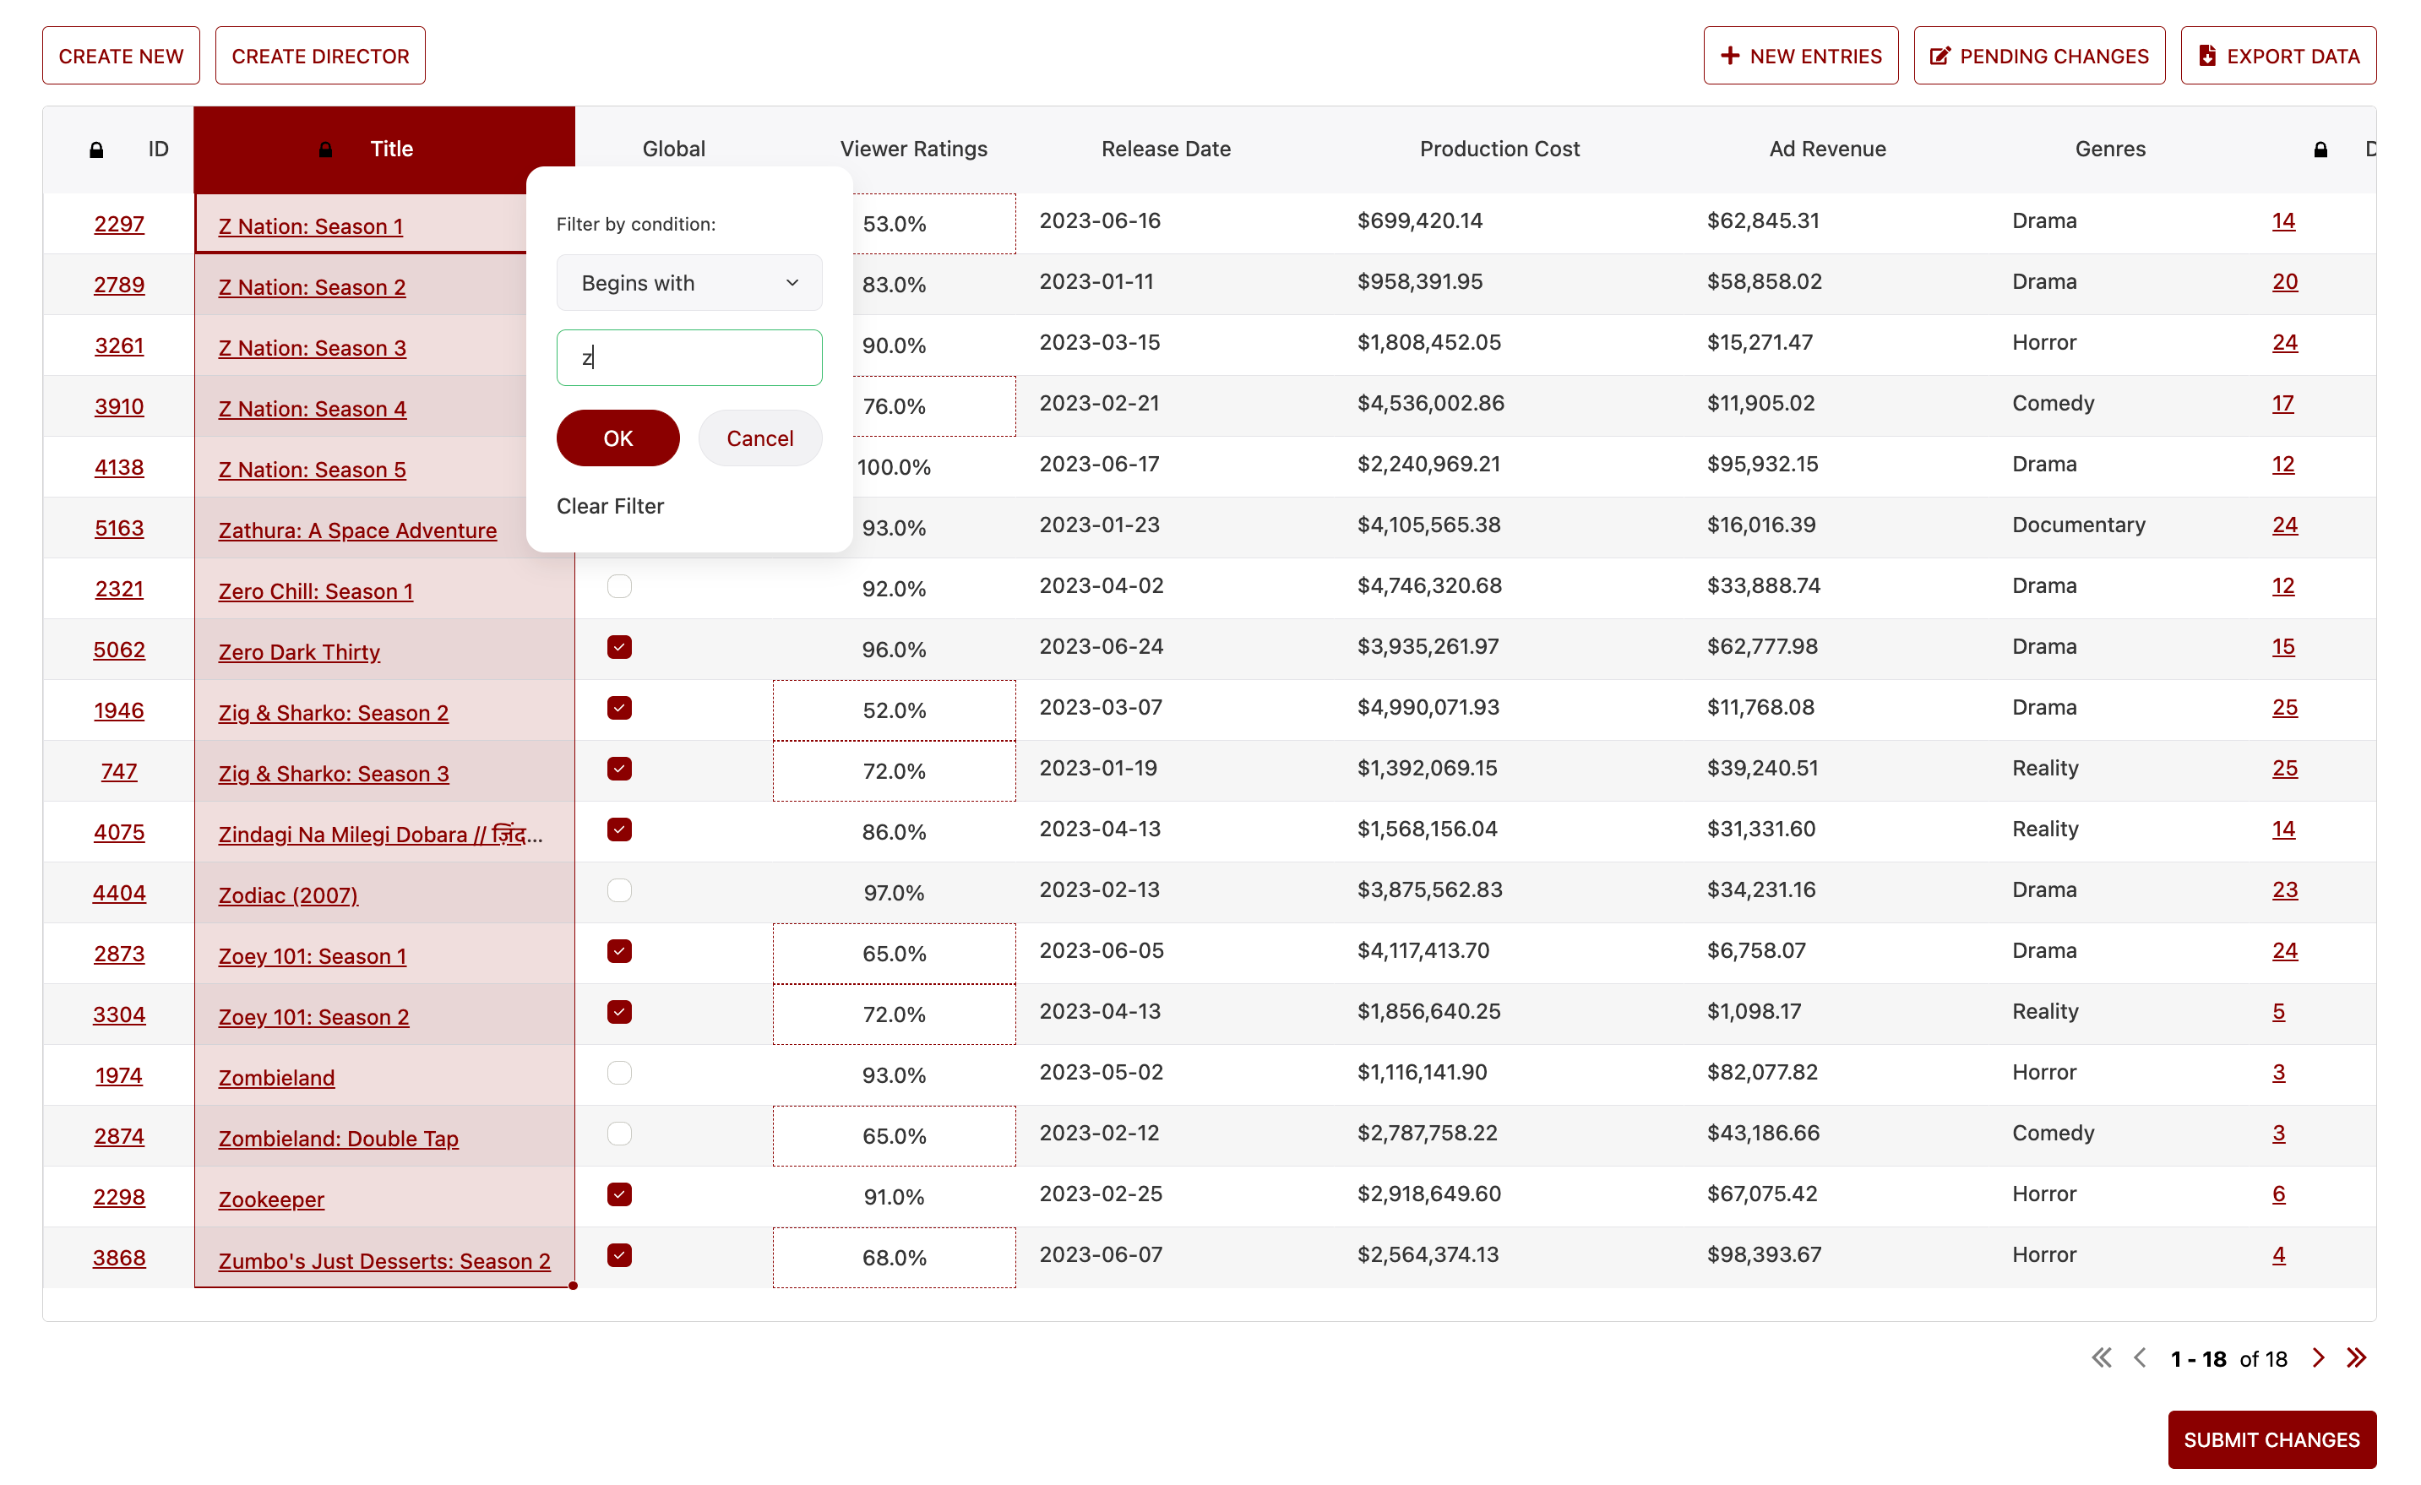Go to the previous page arrow

[x=2139, y=1357]
